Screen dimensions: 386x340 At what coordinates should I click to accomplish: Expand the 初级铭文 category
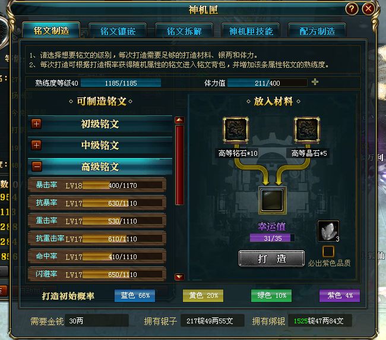click(36, 124)
